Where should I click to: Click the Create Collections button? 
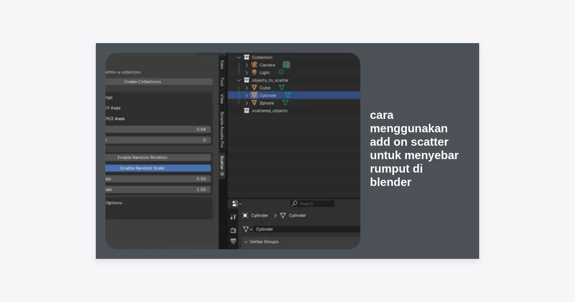click(x=158, y=82)
